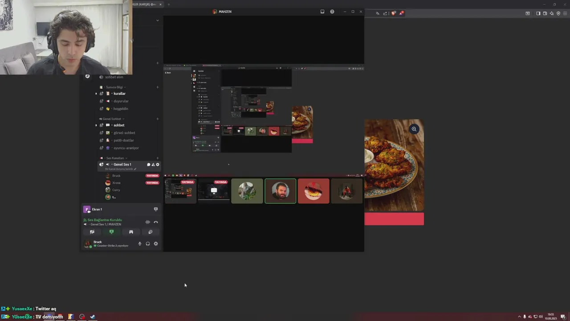Toggle screen share button in voice panel
The width and height of the screenshot is (570, 321).
(112, 232)
